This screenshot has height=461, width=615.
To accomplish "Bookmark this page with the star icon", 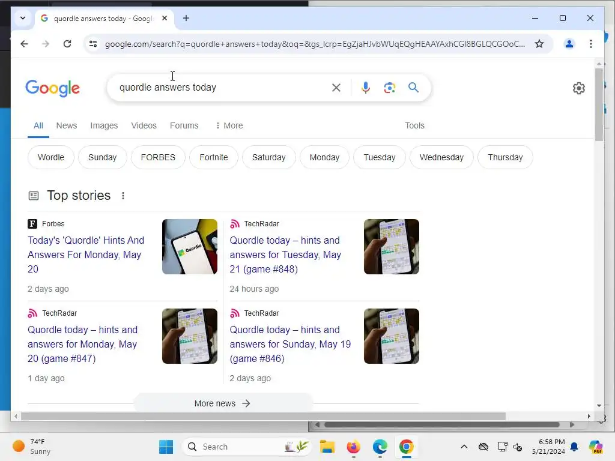I will coord(539,44).
